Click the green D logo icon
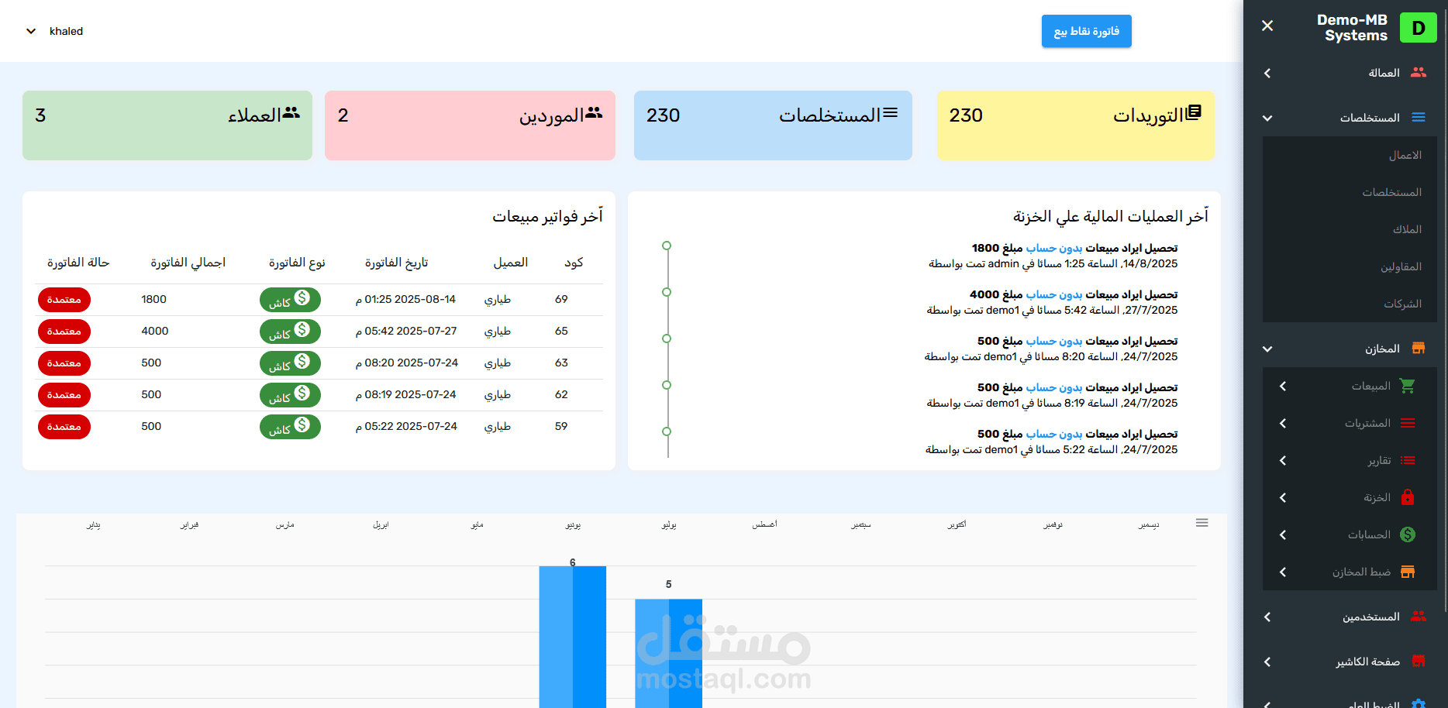Screen dimensions: 1448x708 [x=1418, y=28]
